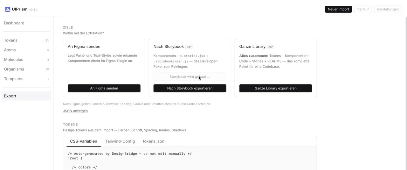Click Ganze Library exportieren button
Viewport: 407px width, 170px height.
click(276, 88)
